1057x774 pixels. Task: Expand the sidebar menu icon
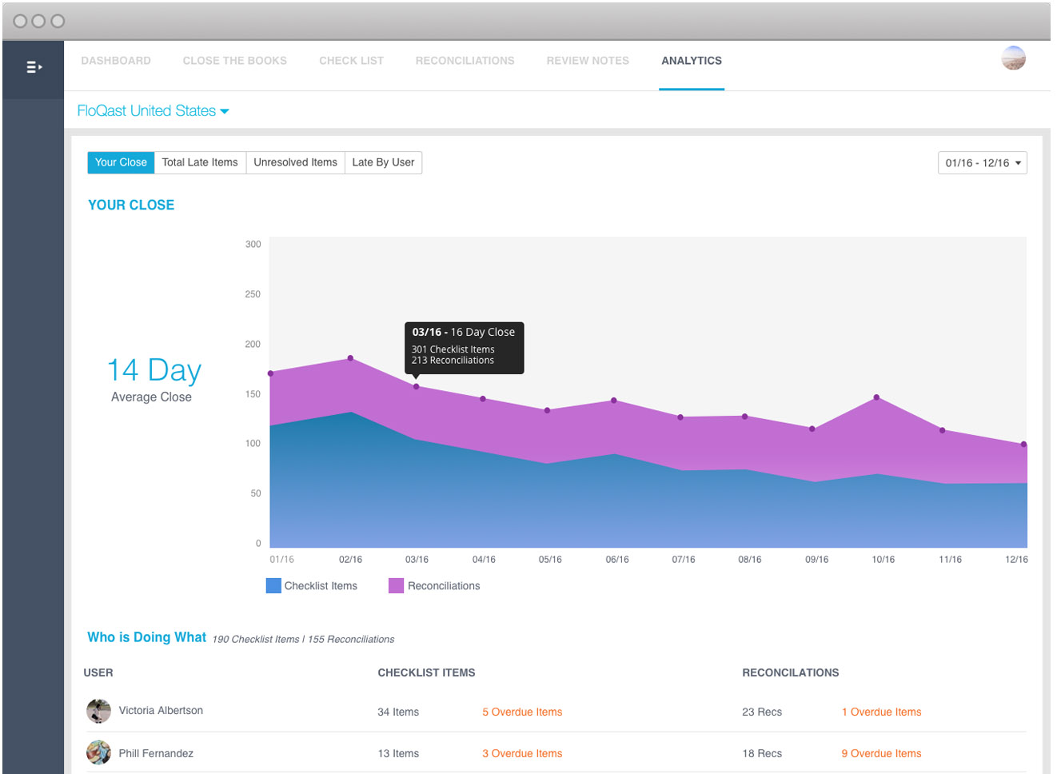click(x=34, y=67)
